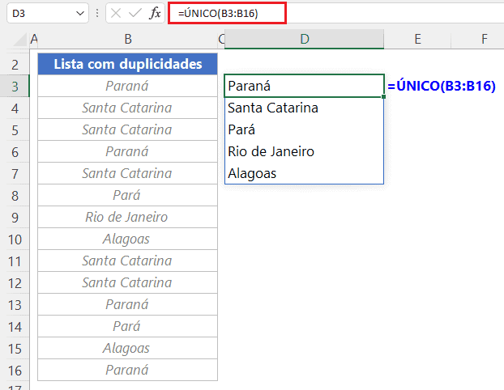504x390 pixels.
Task: Select the column E header
Action: click(x=416, y=39)
